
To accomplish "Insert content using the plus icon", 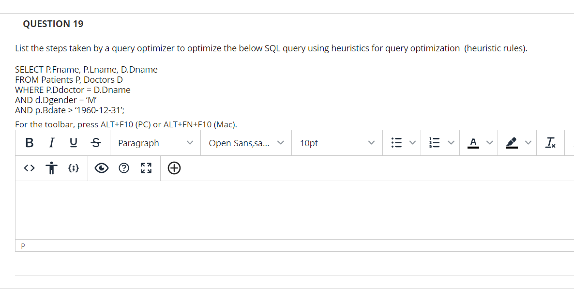I will coord(174,168).
